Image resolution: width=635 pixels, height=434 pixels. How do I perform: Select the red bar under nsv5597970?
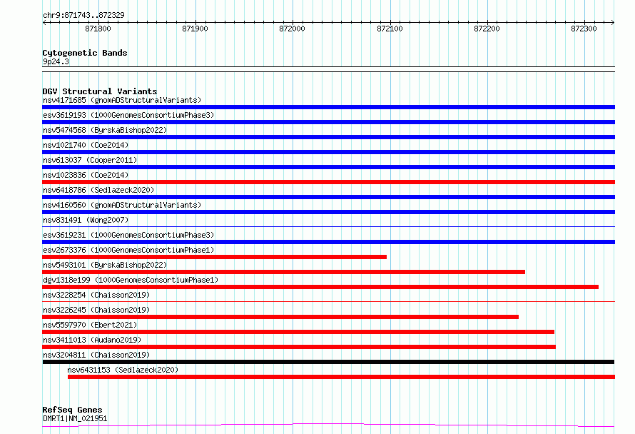click(298, 332)
